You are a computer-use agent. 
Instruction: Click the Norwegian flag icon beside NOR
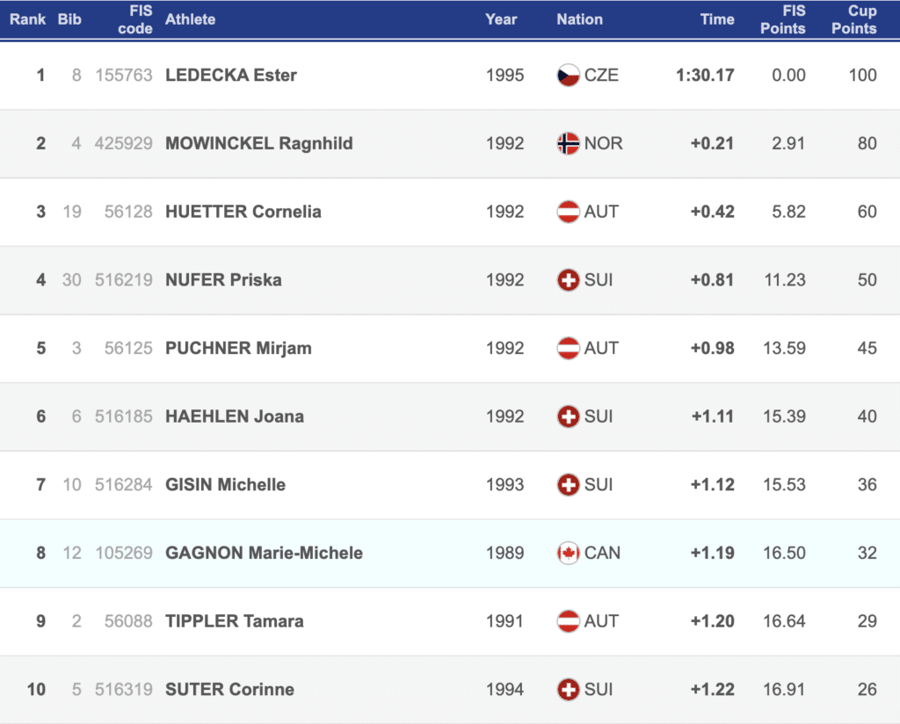pos(568,143)
